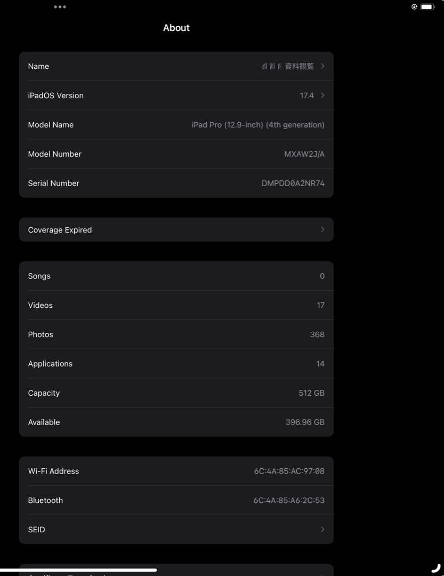This screenshot has width=444, height=576.
Task: Select the Model Number MXAW2J/A row
Action: pos(176,154)
